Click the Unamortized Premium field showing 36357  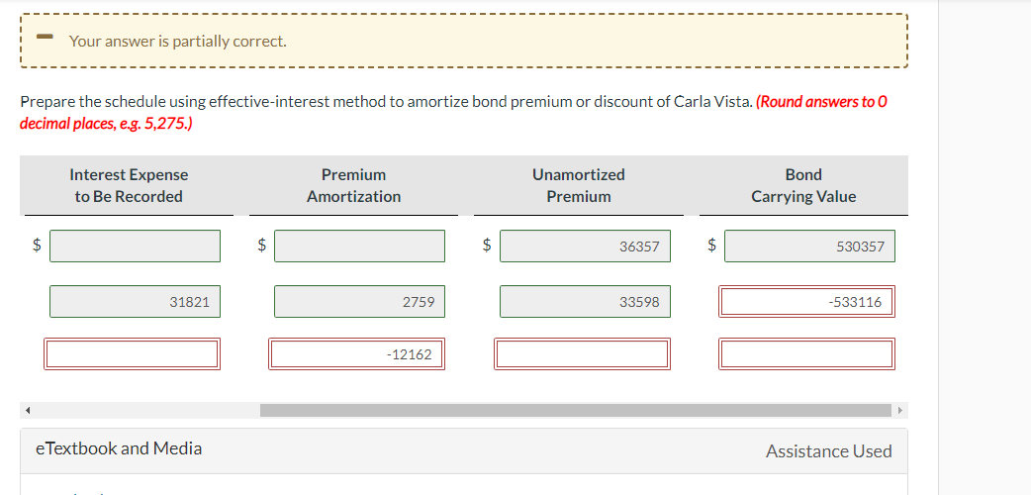coord(585,247)
